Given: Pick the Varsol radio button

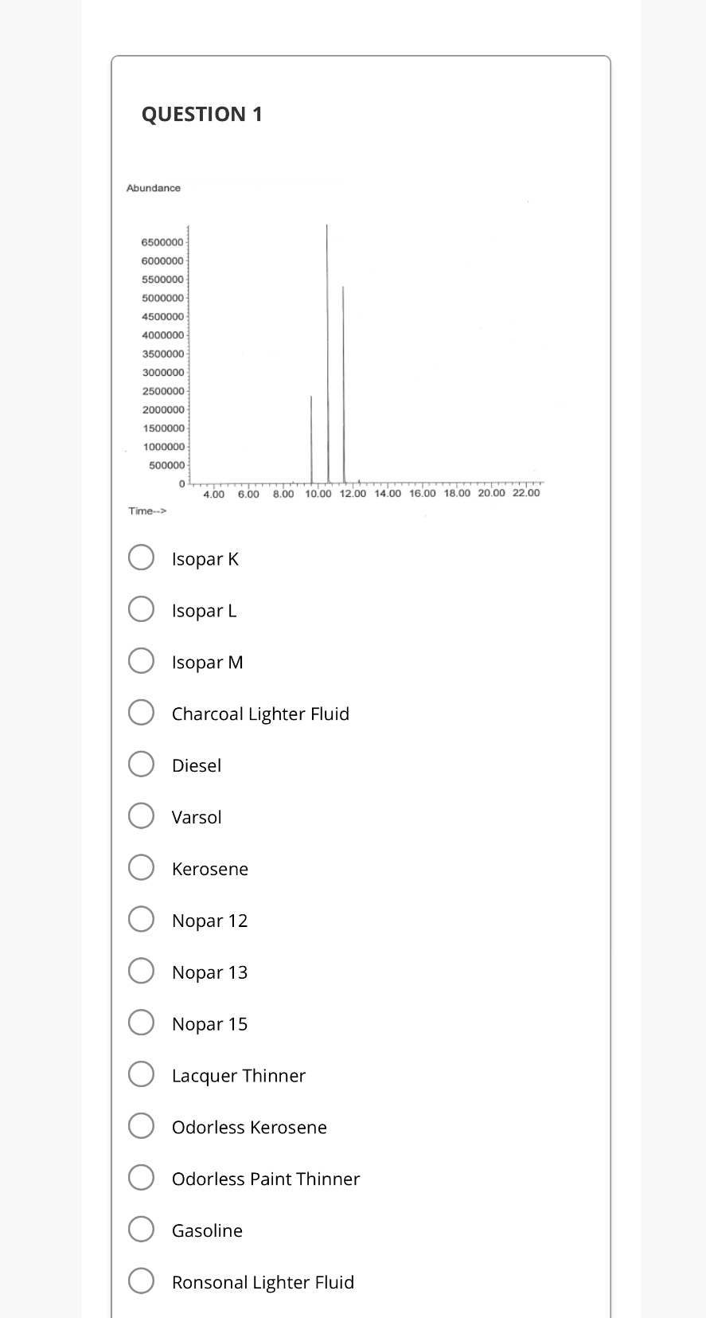Looking at the screenshot, I should (x=141, y=815).
